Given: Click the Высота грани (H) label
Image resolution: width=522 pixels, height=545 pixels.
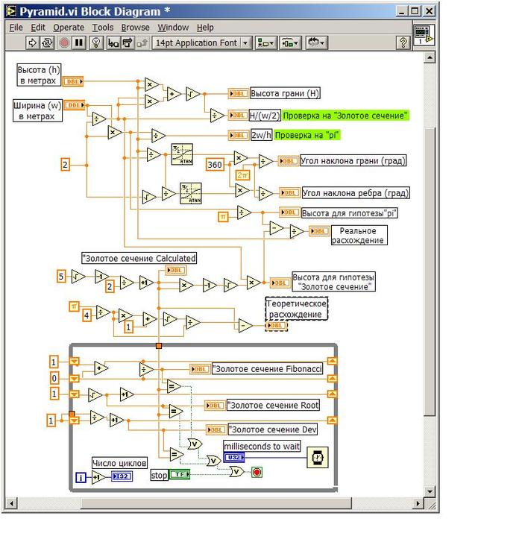Looking at the screenshot, I should (285, 93).
